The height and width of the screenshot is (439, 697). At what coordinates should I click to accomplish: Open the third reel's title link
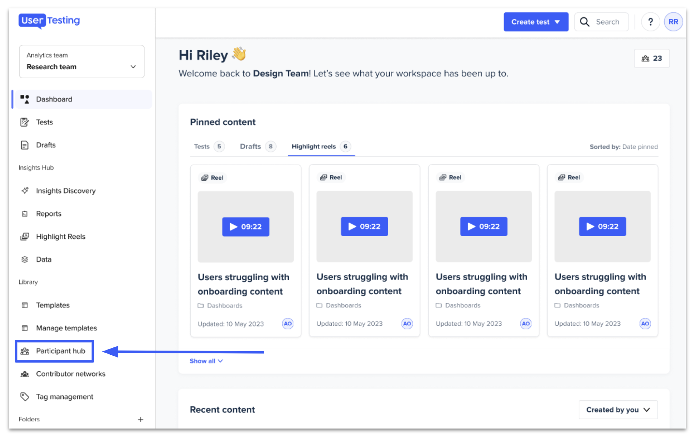[482, 284]
